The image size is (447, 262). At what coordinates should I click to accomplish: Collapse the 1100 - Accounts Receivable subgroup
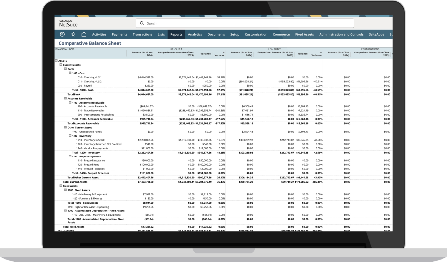tap(70, 103)
